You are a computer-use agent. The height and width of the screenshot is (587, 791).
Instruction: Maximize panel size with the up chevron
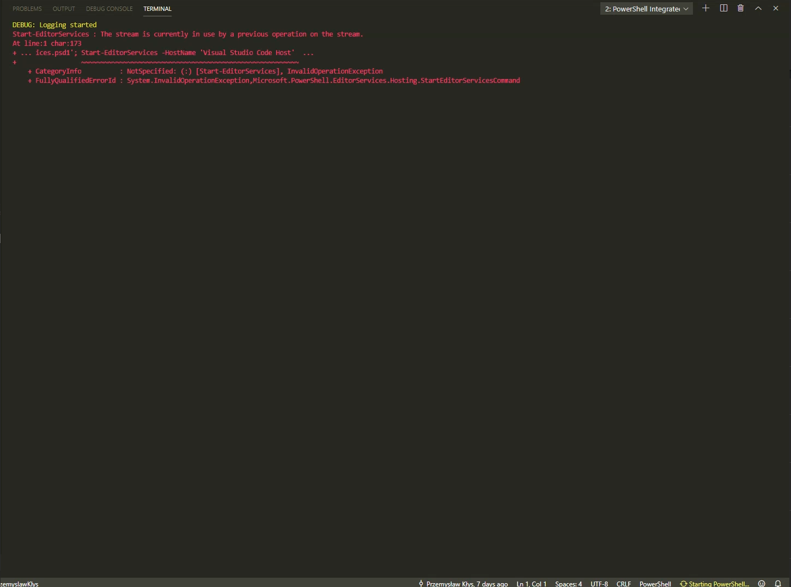pos(758,8)
